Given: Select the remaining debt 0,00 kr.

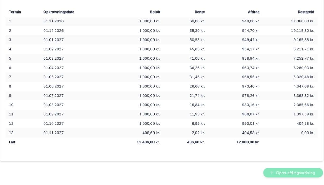Looking at the screenshot, I should pos(308,133).
